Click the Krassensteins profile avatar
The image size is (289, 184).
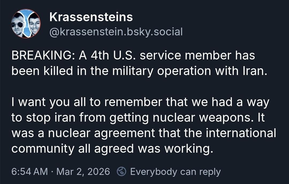(26, 24)
